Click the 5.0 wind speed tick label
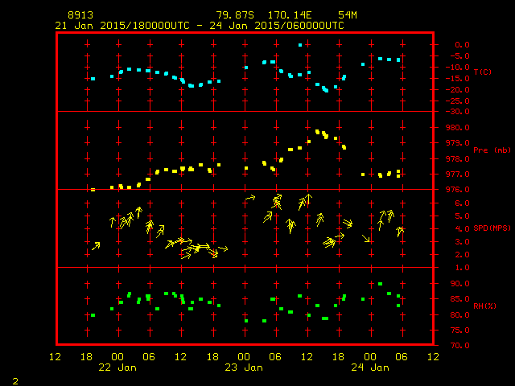Screen dimensions: 515x386 462,216
